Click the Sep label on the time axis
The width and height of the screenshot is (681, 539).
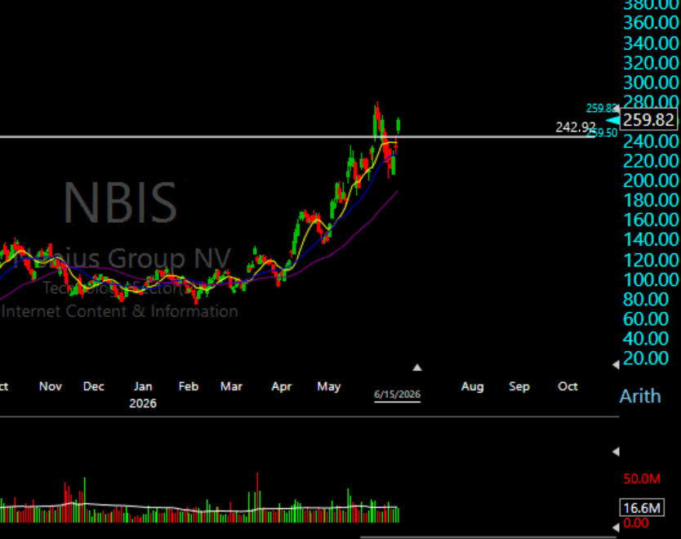pos(519,386)
